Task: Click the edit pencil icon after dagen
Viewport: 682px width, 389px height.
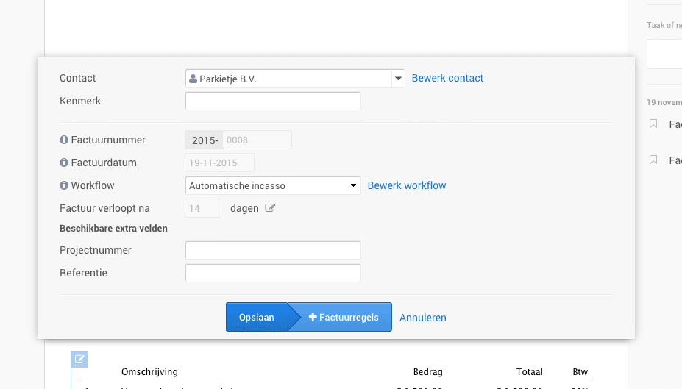Action: [270, 208]
